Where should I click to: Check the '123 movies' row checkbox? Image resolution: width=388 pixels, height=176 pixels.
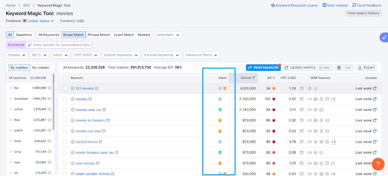pos(65,88)
